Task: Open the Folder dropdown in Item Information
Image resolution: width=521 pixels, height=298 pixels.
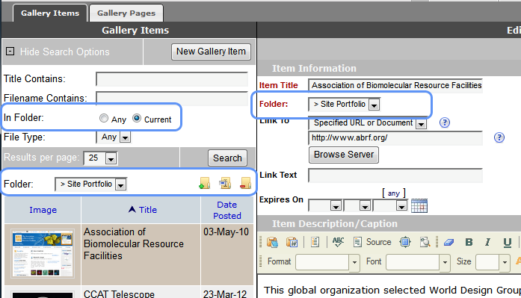Action: click(x=345, y=105)
